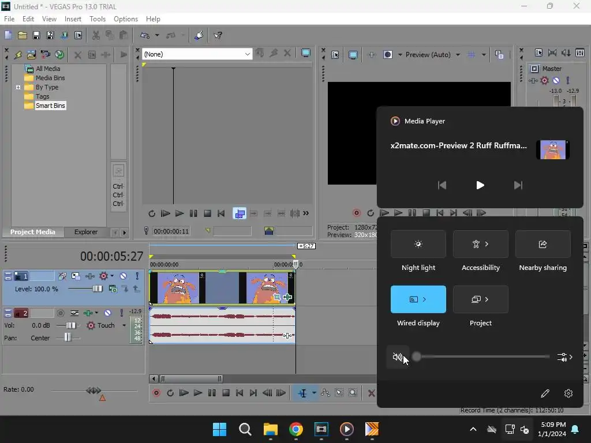Select the Media Bins folder
Screen dimensions: 591x443
click(x=50, y=78)
